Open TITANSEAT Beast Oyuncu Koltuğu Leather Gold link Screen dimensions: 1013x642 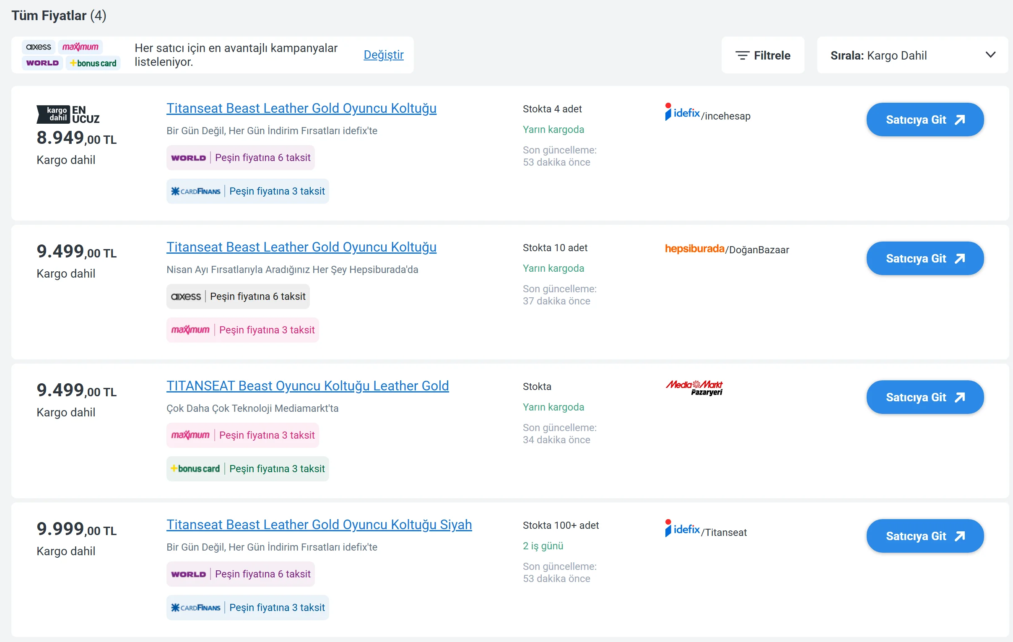tap(307, 386)
